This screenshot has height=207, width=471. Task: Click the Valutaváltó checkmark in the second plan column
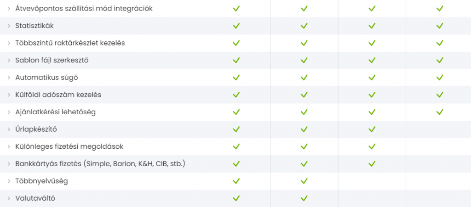point(304,198)
